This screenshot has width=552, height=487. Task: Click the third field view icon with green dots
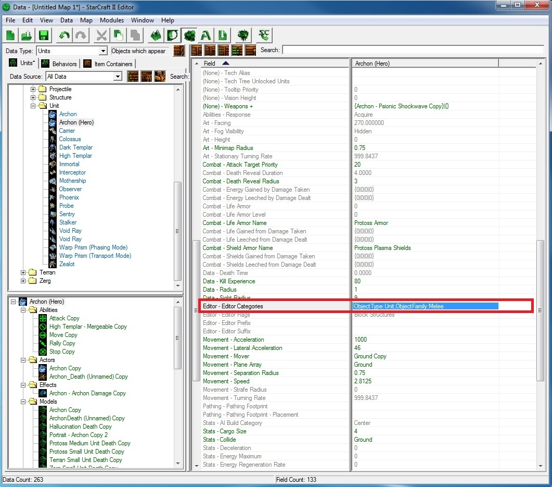(x=224, y=51)
